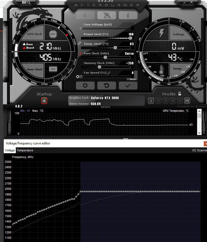Click the Power Limit slider handle

131,38
